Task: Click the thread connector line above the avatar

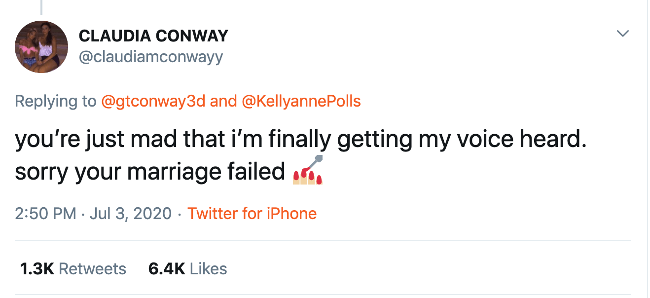Action: tap(41, 7)
